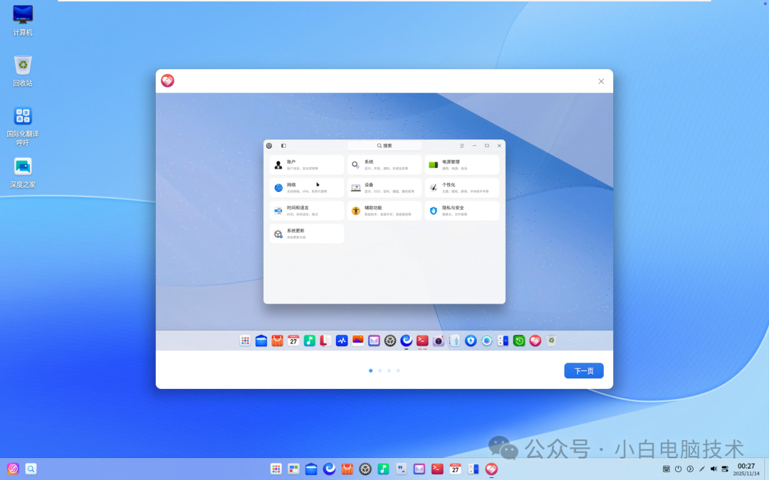Open the 个性化 (Personalization) settings

click(462, 187)
